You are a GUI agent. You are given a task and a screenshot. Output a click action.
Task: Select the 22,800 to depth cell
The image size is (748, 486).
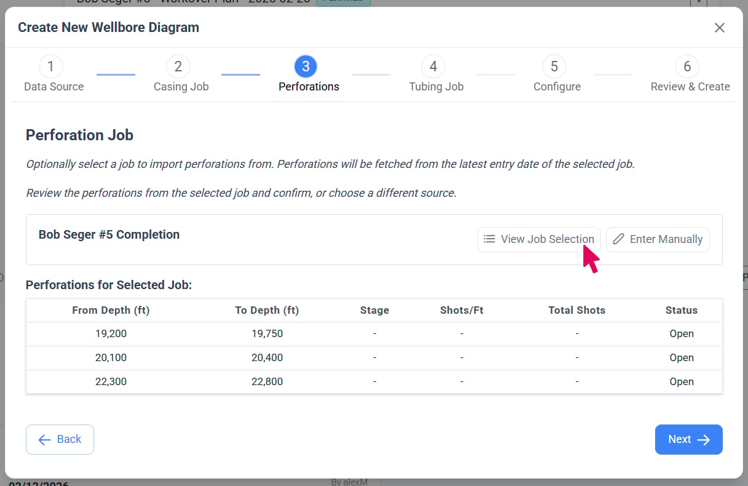click(x=267, y=381)
